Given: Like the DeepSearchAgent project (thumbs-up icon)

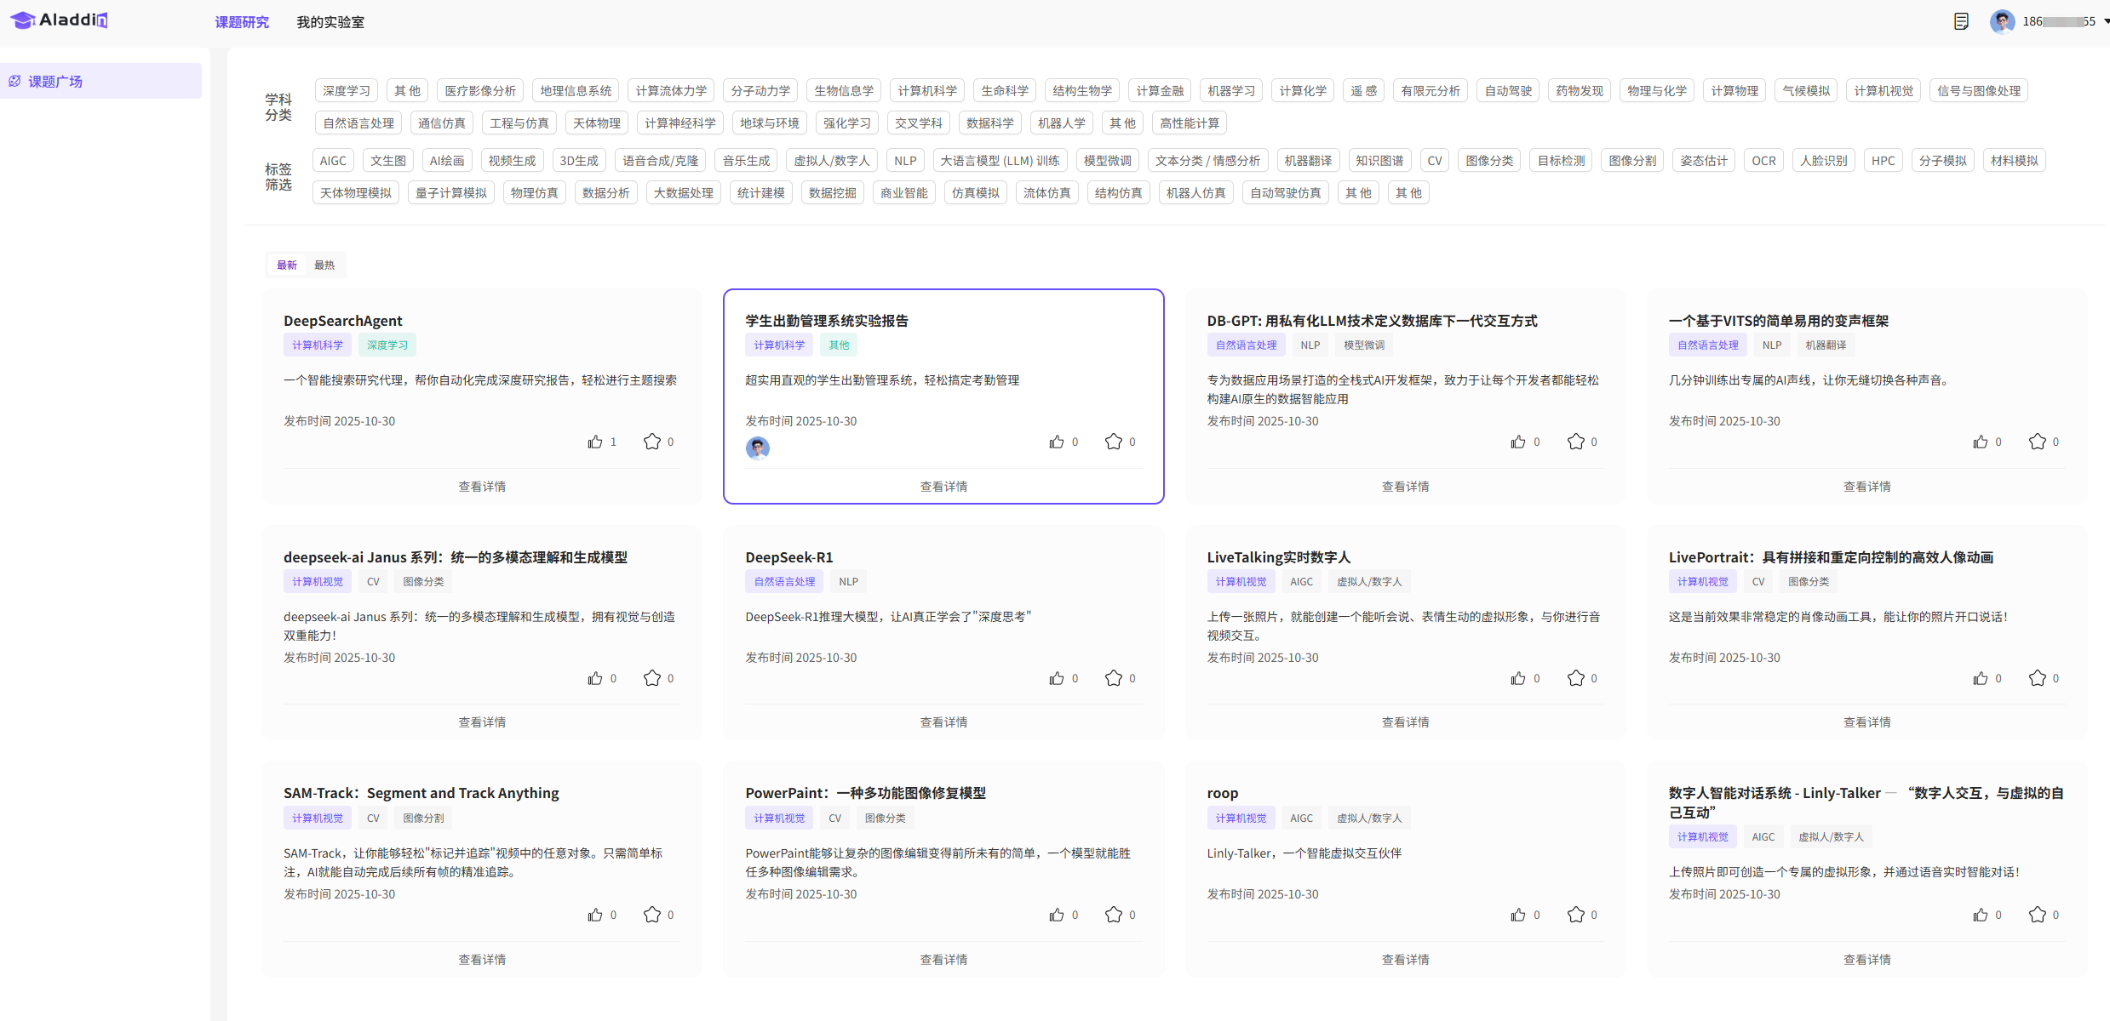Looking at the screenshot, I should click(594, 442).
